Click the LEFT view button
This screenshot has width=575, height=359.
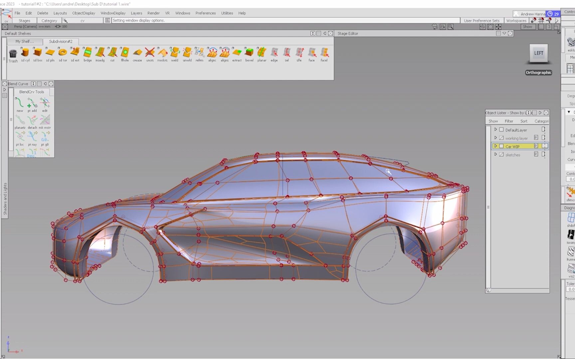pos(538,53)
